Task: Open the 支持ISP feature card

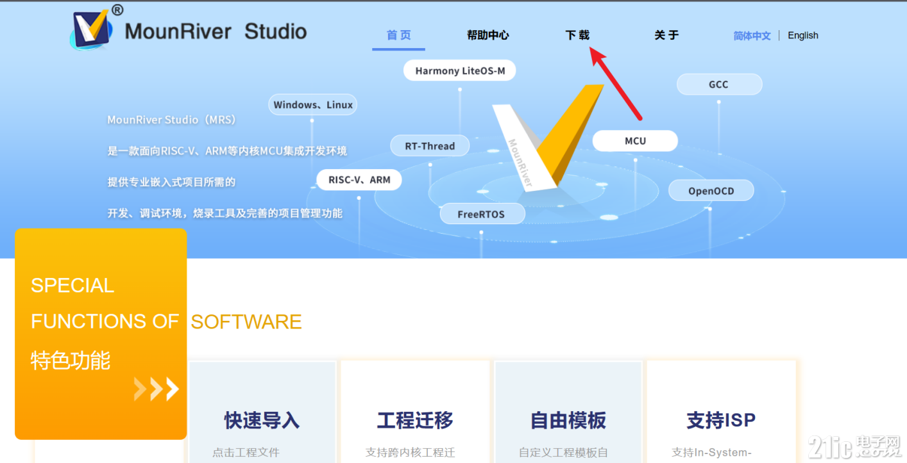Action: [x=721, y=412]
